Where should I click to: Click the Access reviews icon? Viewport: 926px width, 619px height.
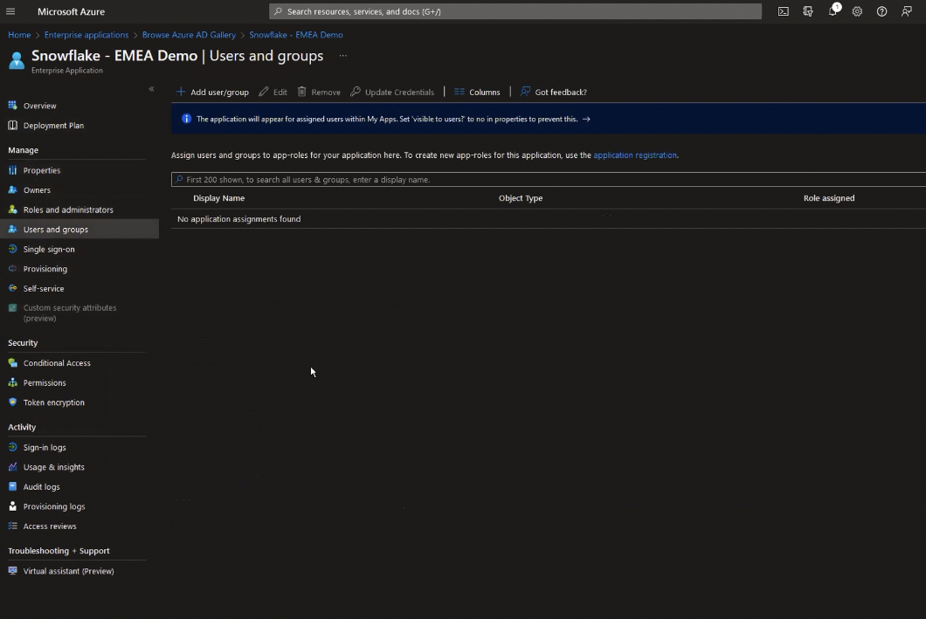tap(12, 526)
